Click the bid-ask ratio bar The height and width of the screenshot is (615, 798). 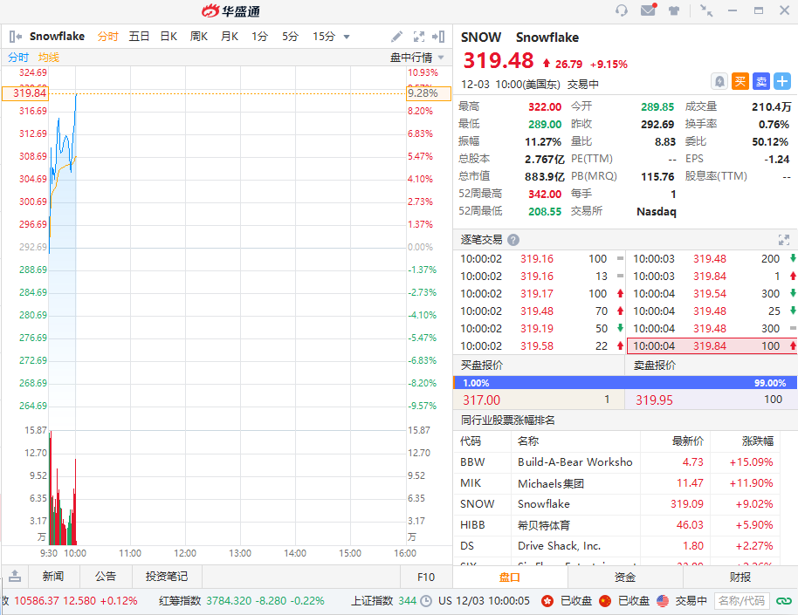click(x=625, y=382)
